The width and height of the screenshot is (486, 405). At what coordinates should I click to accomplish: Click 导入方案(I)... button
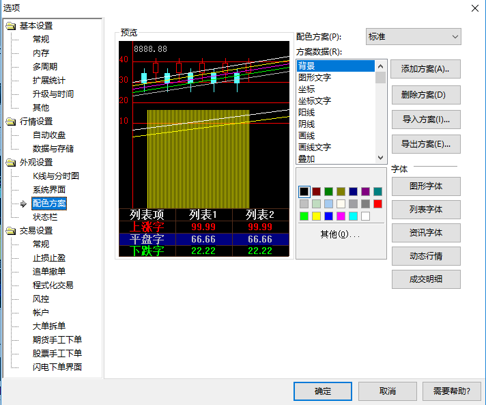(426, 120)
